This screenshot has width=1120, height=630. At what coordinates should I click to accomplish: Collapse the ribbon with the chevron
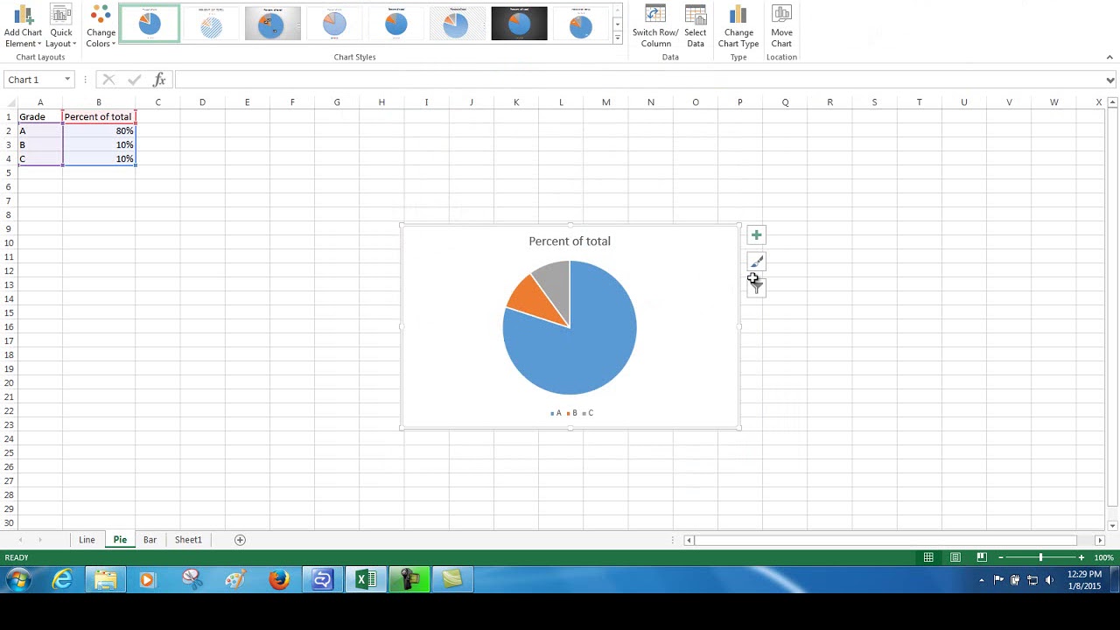(1109, 57)
